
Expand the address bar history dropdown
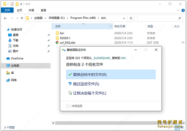[x=124, y=18]
